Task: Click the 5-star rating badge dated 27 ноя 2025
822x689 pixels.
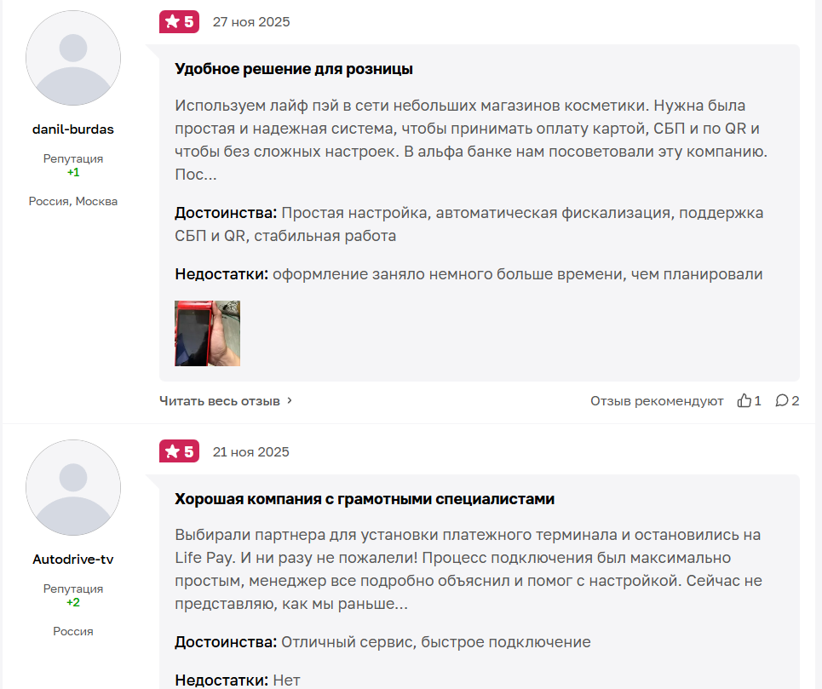Action: tap(179, 22)
